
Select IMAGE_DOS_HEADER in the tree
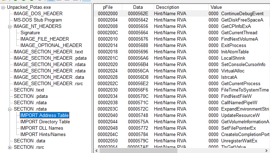pos(38,14)
